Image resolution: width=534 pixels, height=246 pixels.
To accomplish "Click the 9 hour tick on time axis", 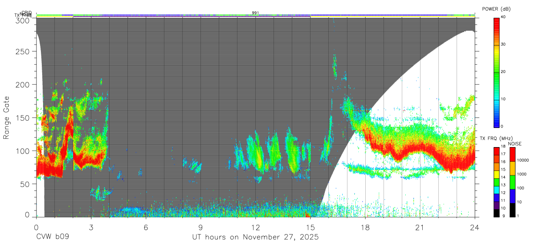I will tap(200, 227).
